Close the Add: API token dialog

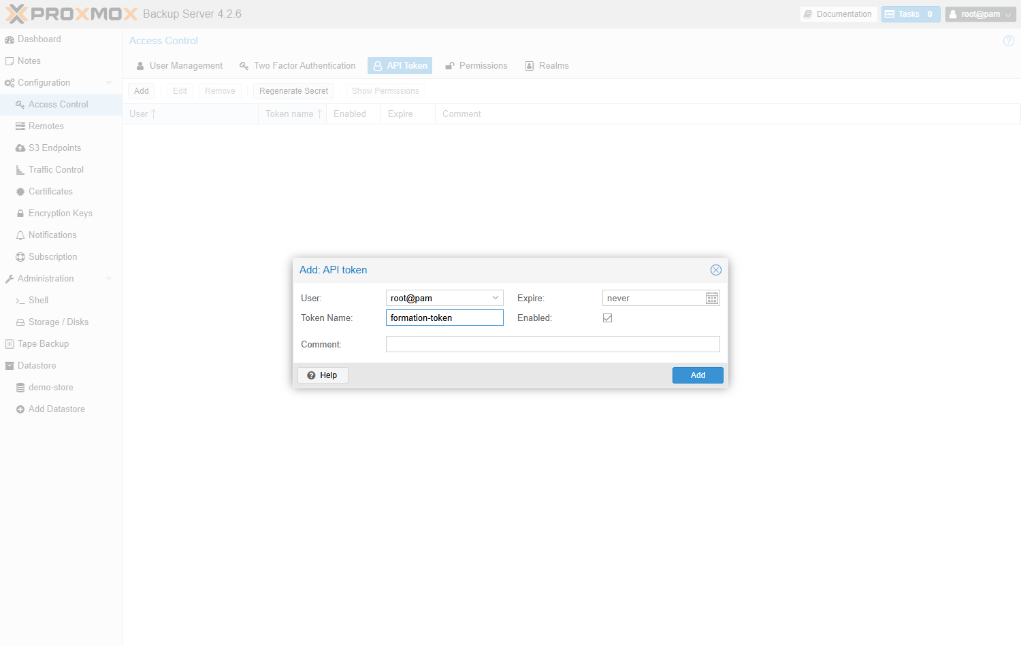click(x=716, y=270)
